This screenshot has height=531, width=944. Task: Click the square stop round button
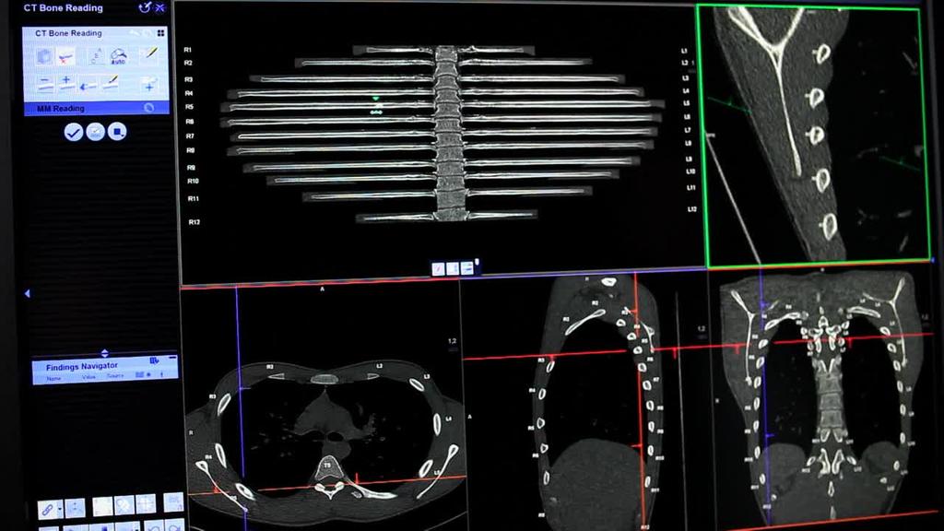(x=117, y=132)
